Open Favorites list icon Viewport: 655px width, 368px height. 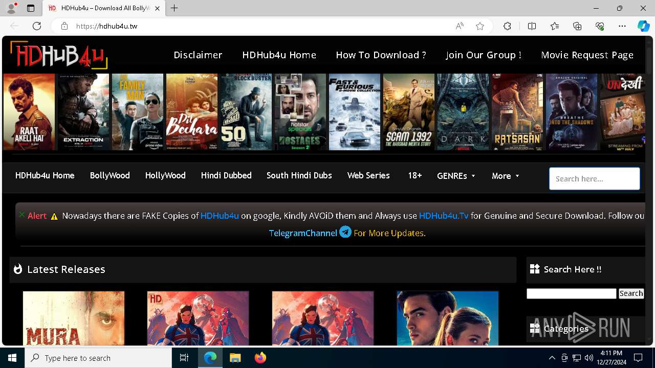[555, 26]
